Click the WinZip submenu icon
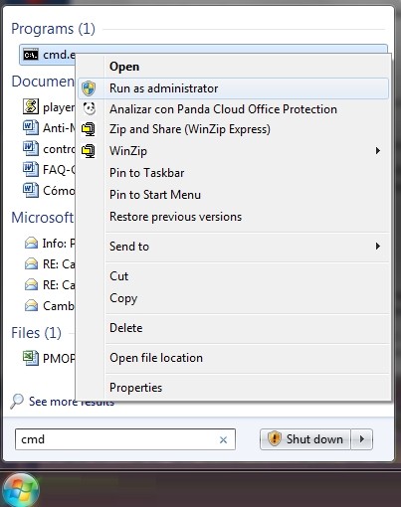The height and width of the screenshot is (507, 401). pos(89,151)
